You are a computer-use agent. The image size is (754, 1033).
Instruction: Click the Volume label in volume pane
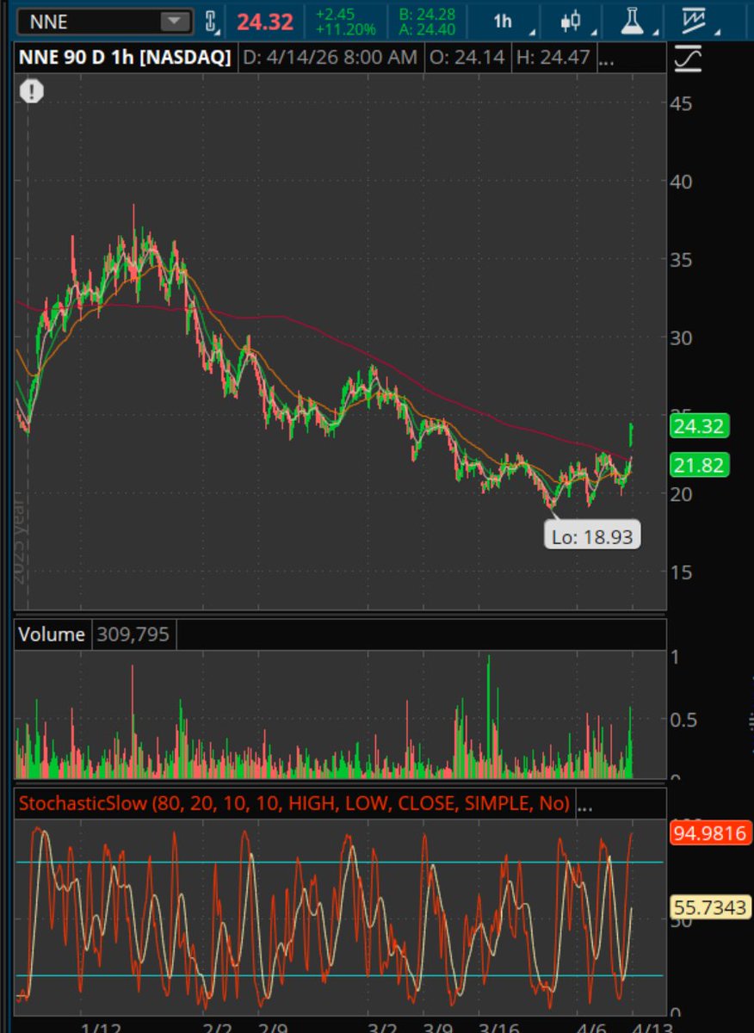tap(52, 635)
